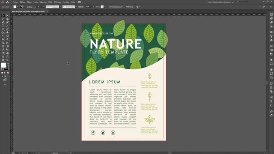
Task: Open the graphic Style dropdown
Action: click(x=104, y=7)
